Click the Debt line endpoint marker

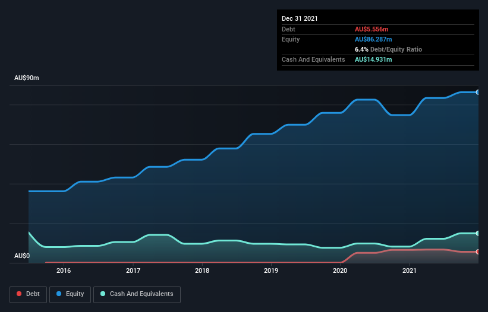point(478,251)
